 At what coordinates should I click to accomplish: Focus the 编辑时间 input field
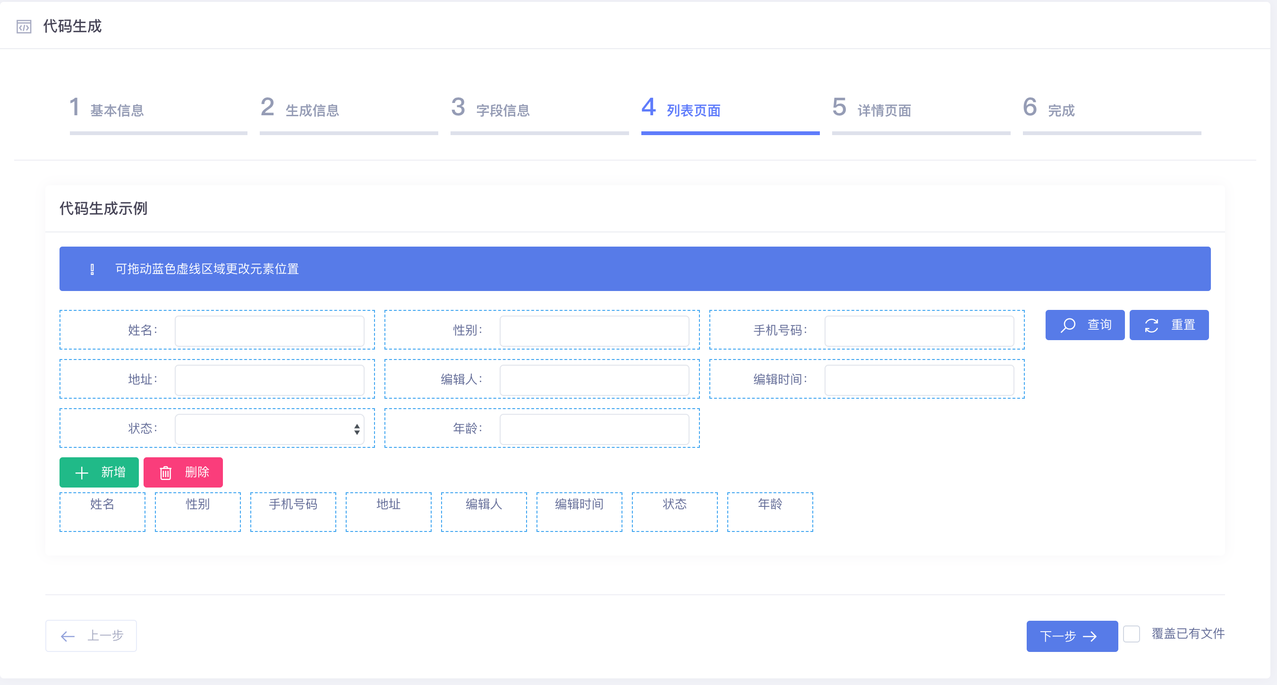[x=919, y=380]
